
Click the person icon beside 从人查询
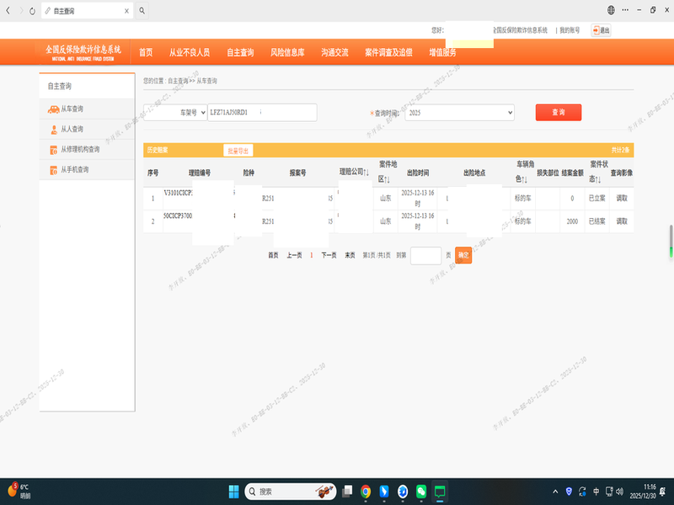(53, 130)
